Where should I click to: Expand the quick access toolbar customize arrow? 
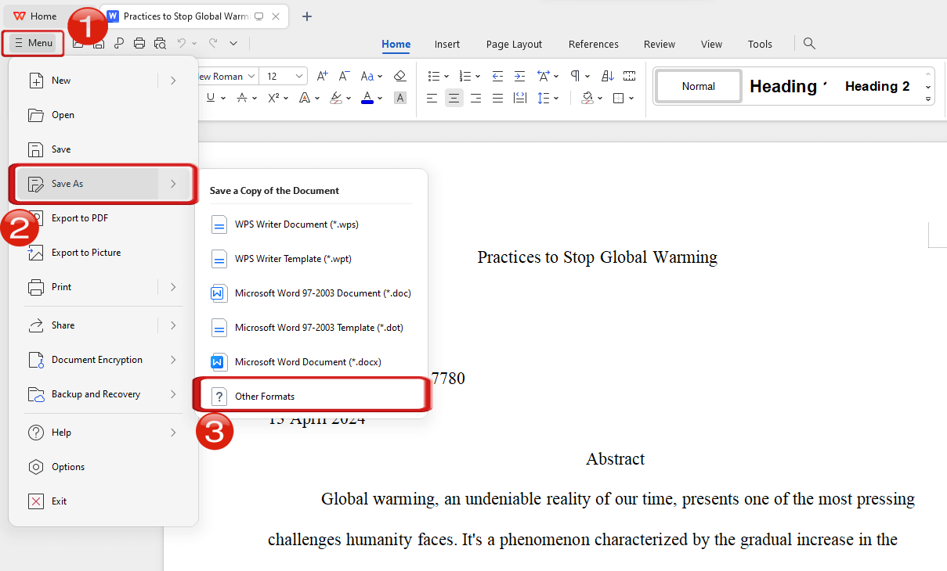233,44
